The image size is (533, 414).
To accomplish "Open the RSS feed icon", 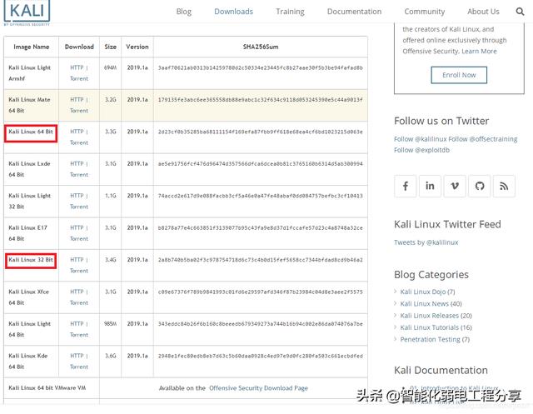I will [x=504, y=186].
